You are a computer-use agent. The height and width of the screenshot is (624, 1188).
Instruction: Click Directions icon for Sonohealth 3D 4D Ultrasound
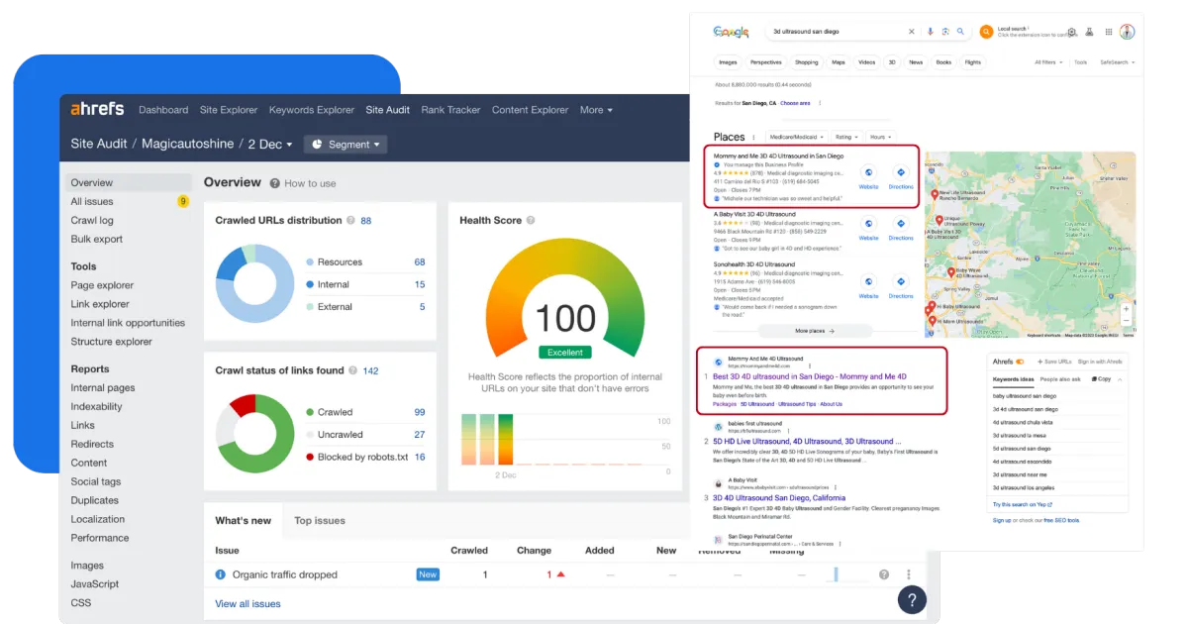(x=901, y=282)
